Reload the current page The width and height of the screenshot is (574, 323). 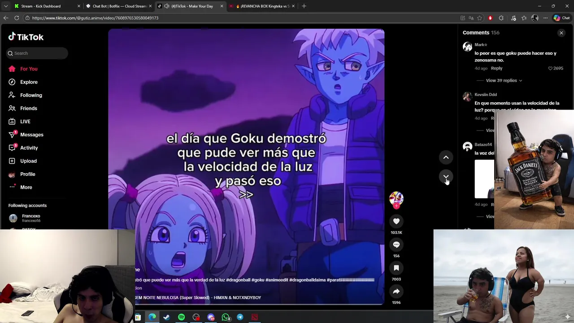17,18
